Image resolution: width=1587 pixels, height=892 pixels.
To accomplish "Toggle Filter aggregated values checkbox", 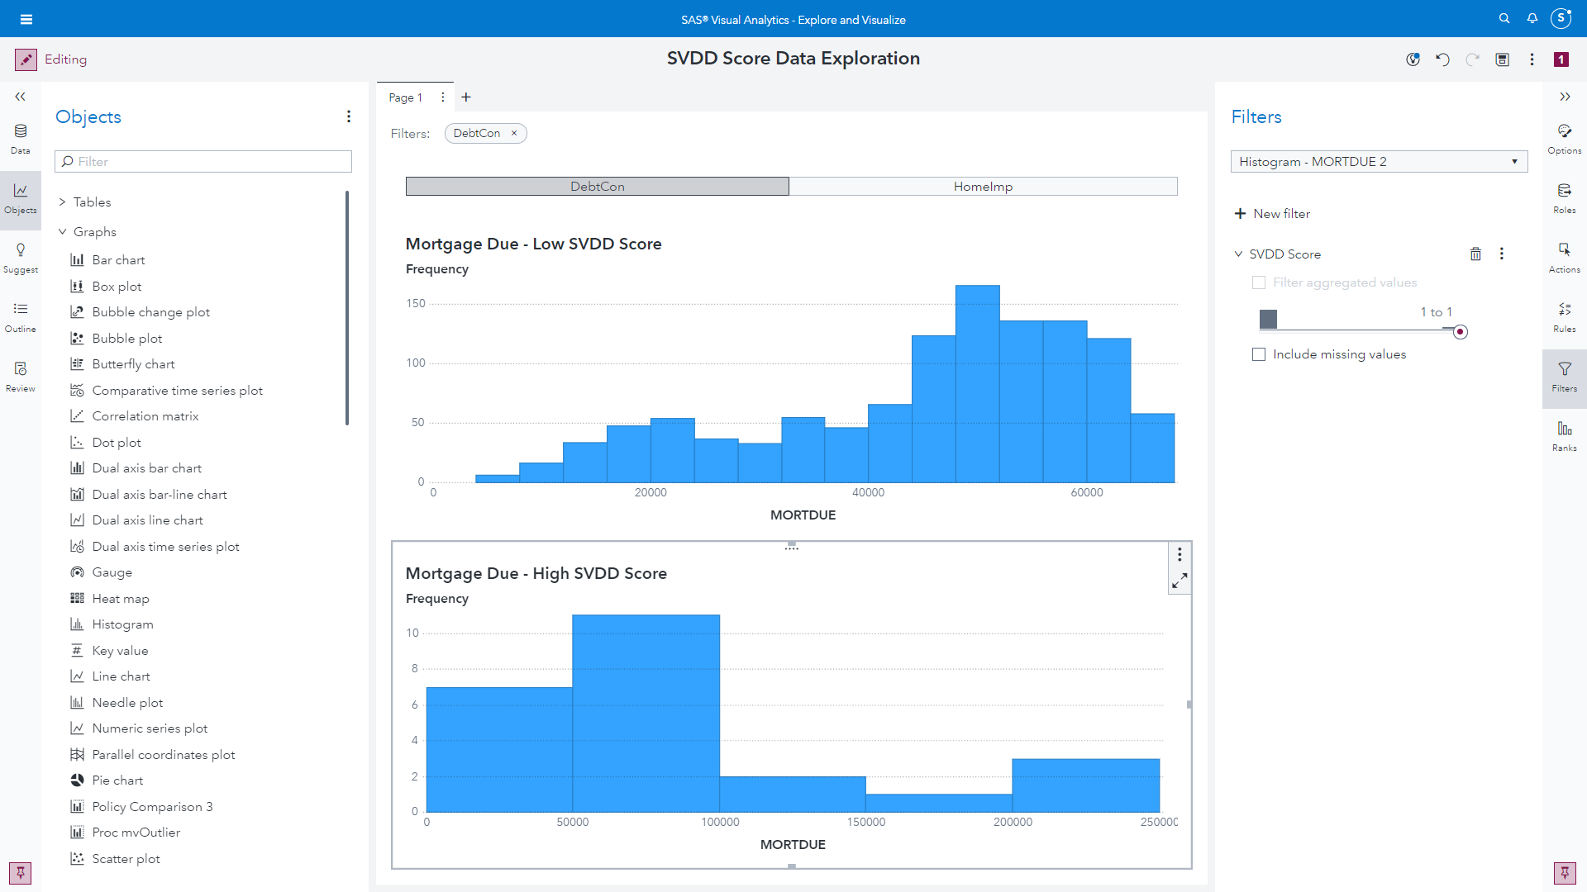I will point(1259,282).
